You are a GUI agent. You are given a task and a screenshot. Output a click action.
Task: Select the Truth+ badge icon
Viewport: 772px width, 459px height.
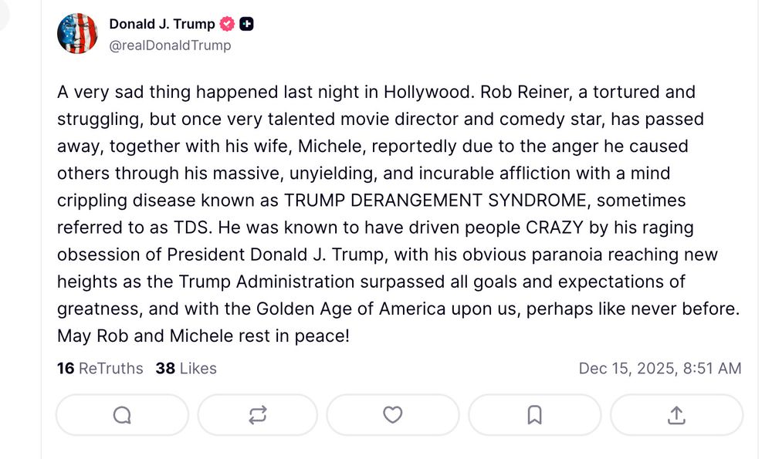pos(245,23)
